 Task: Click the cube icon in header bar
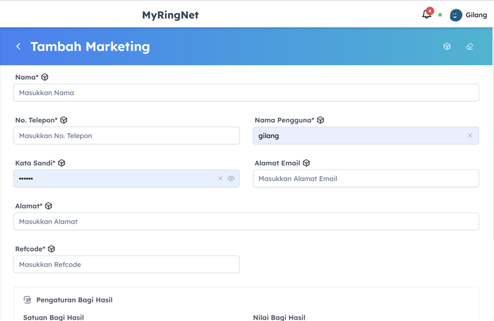click(447, 47)
